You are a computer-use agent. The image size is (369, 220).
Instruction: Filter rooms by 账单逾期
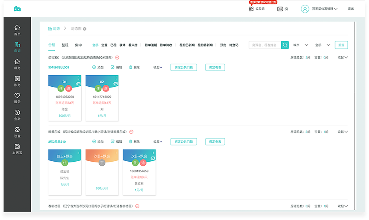coord(151,45)
